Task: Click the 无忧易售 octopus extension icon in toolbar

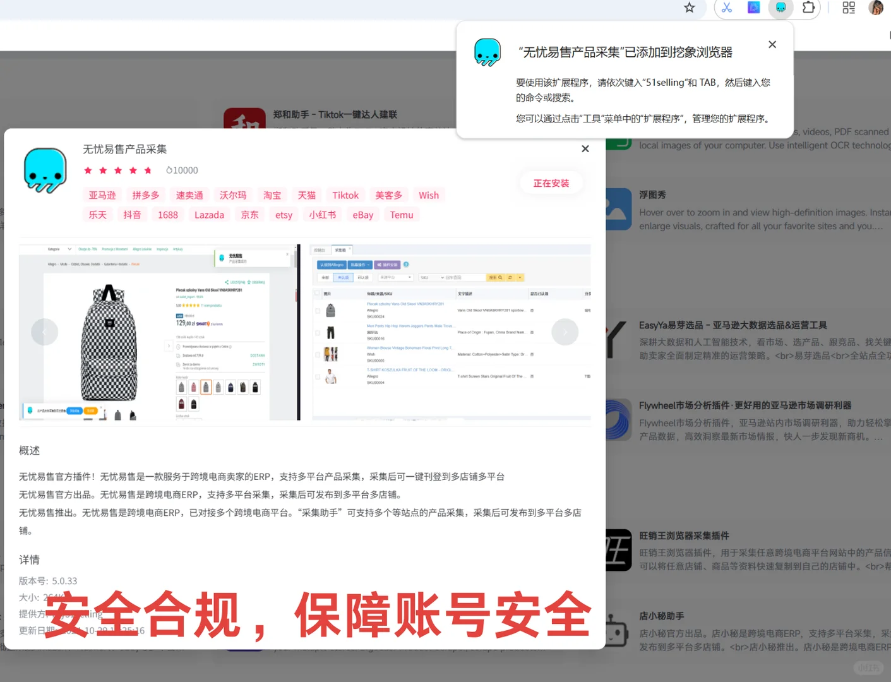Action: tap(780, 8)
